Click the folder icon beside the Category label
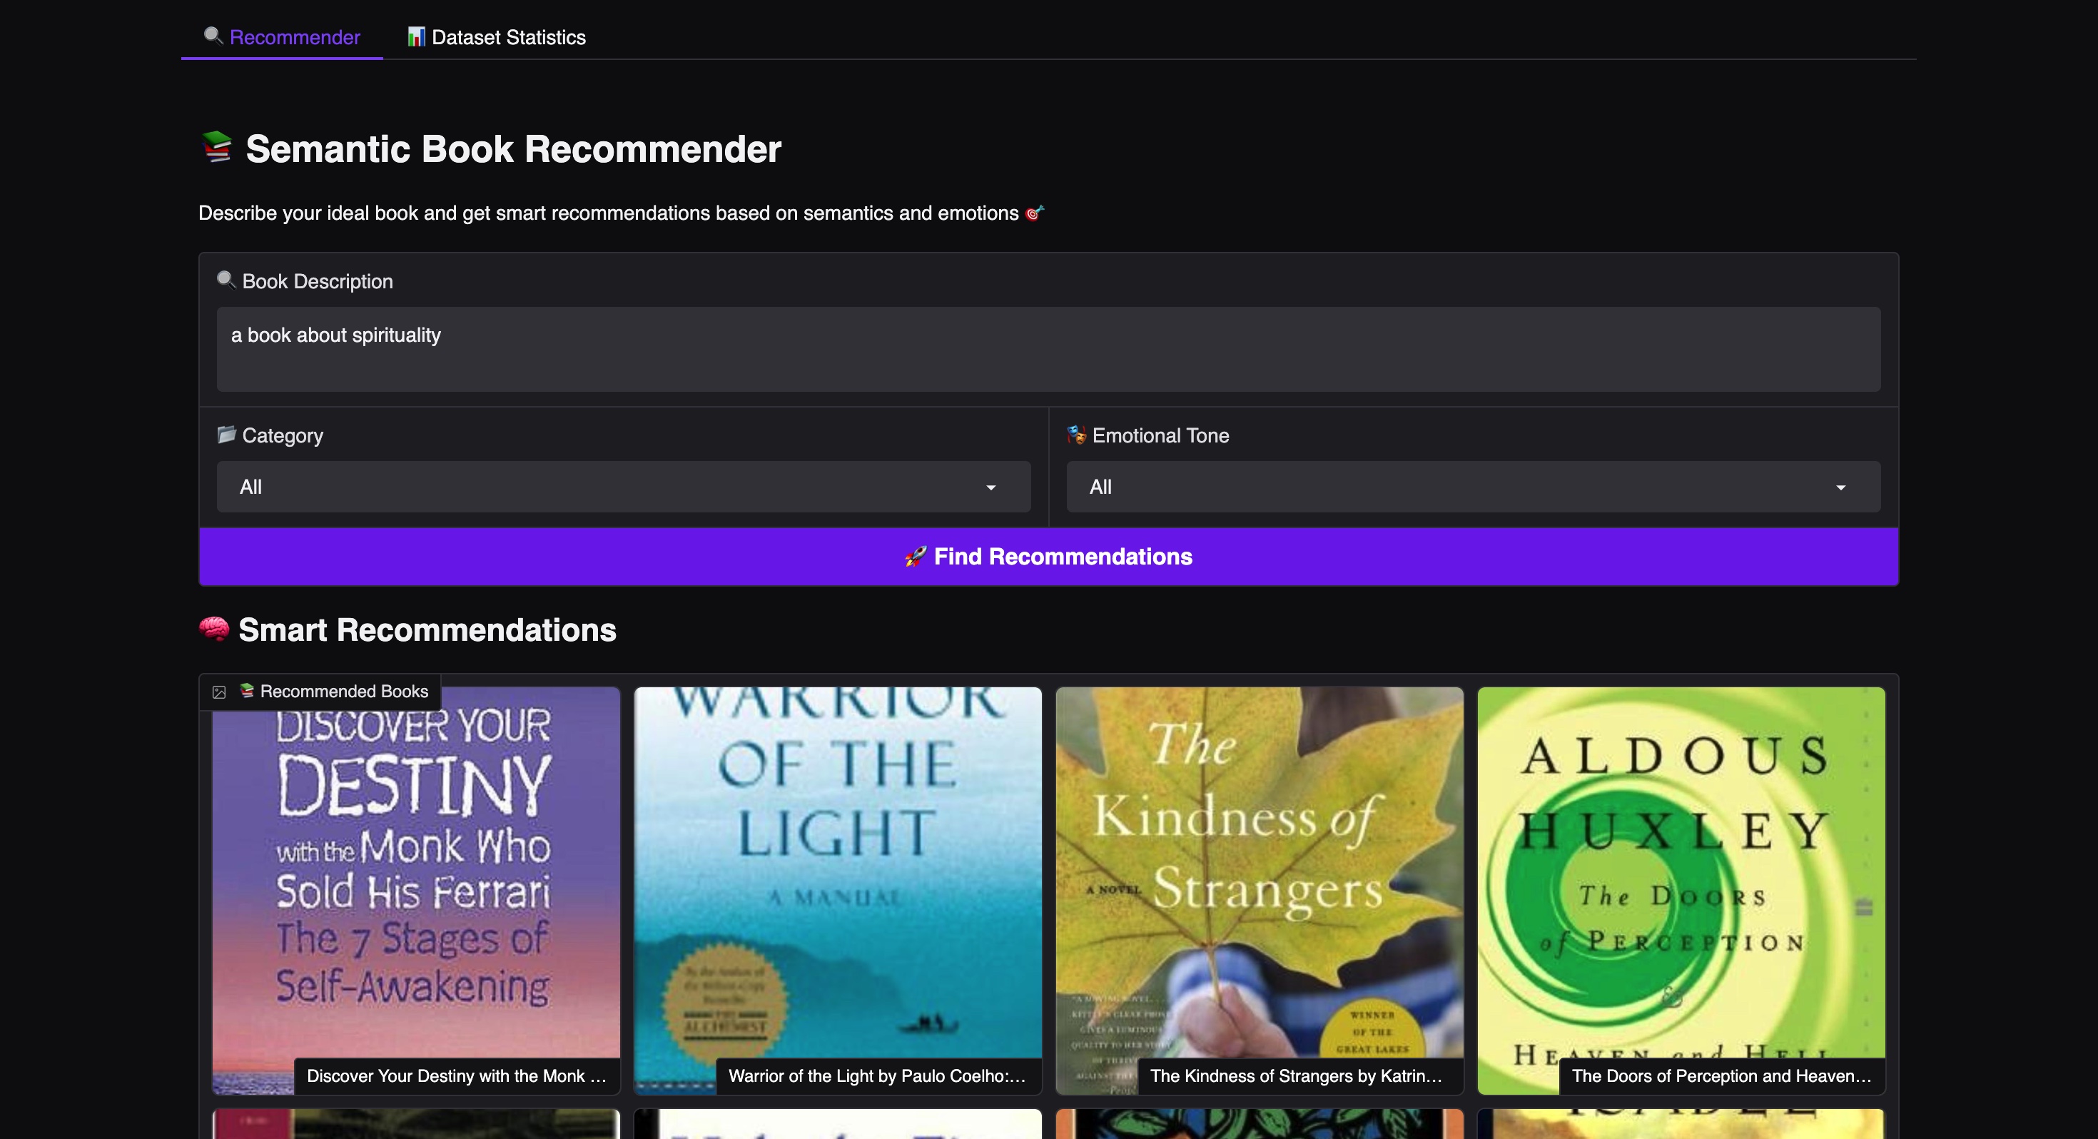The width and height of the screenshot is (2098, 1139). coord(225,434)
